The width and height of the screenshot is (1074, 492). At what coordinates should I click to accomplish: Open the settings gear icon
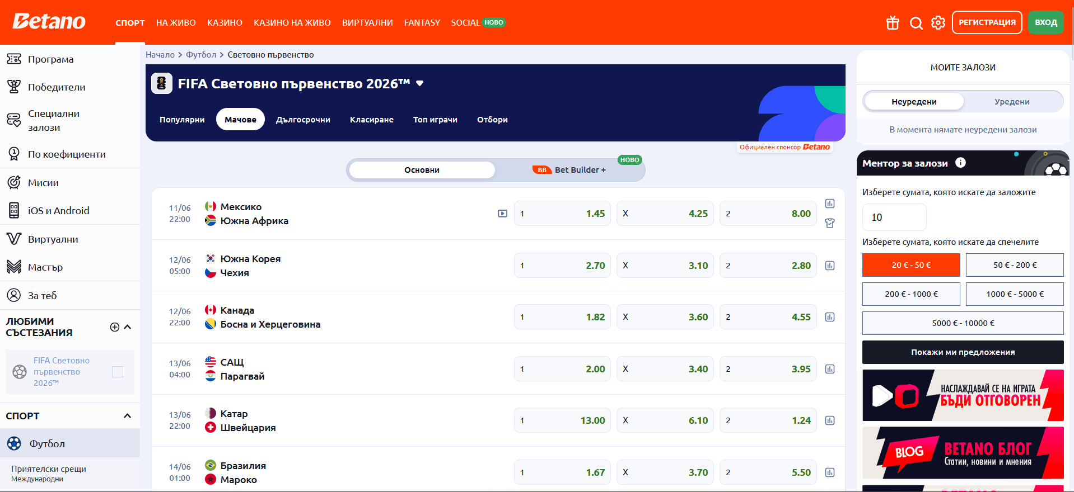click(938, 23)
